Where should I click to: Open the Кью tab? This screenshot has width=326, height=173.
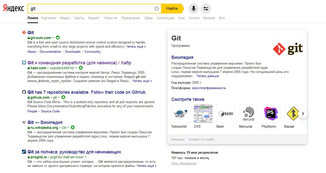[x=182, y=18]
